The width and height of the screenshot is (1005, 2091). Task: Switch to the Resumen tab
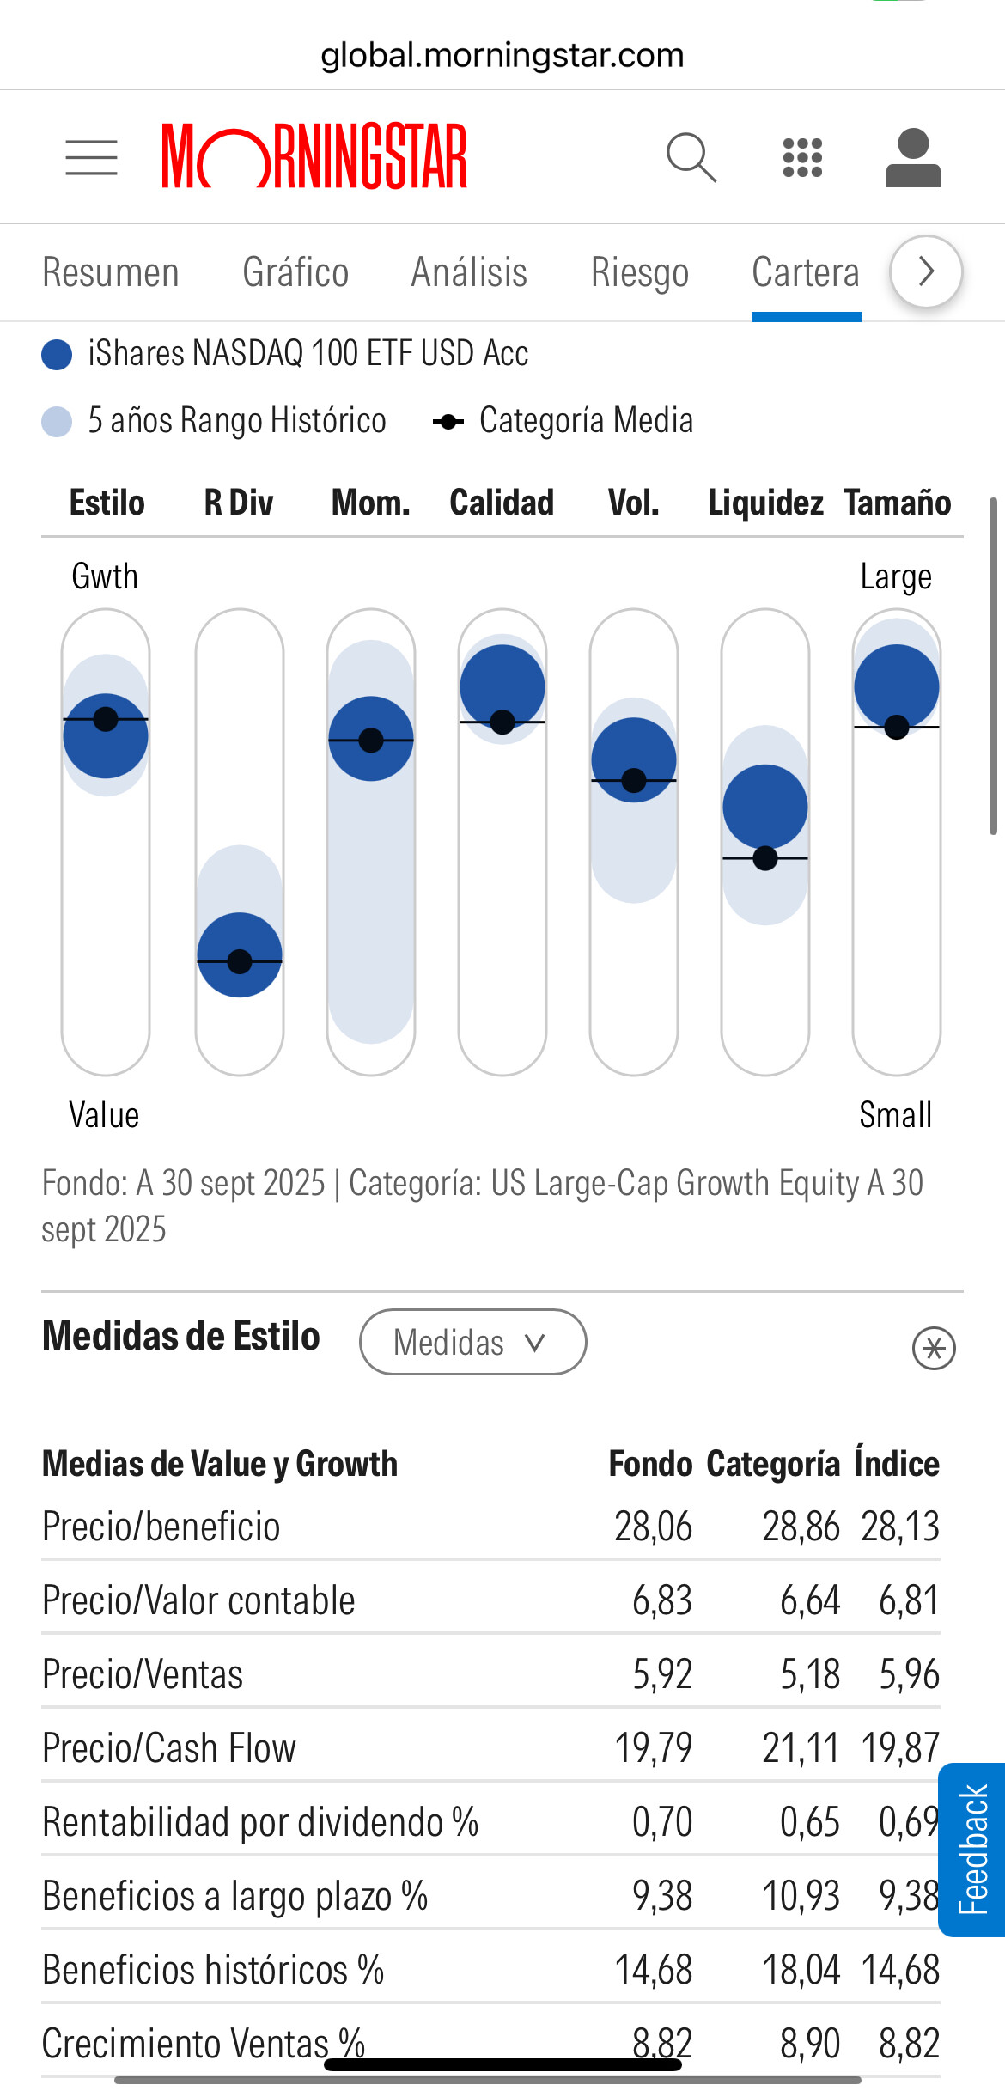click(111, 272)
